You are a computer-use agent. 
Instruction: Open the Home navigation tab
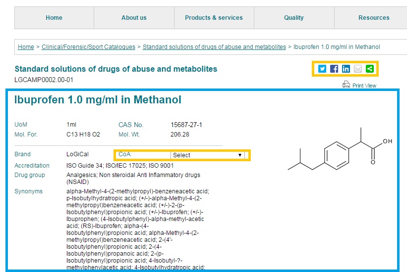tap(54, 18)
